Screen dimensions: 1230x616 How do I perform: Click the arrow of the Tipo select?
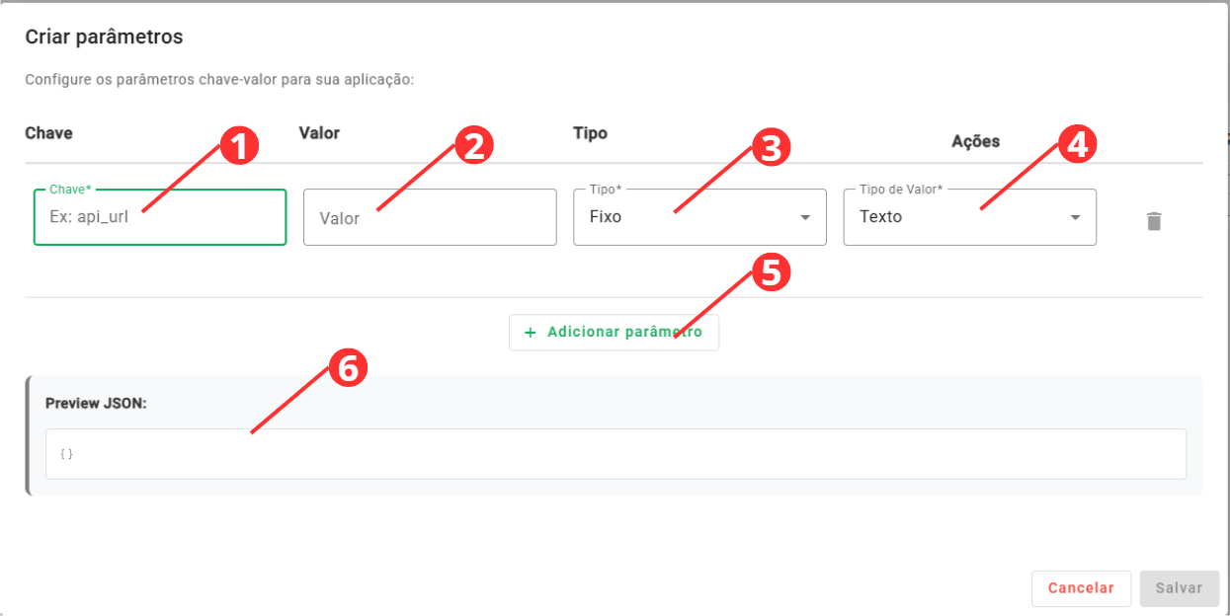click(x=805, y=218)
